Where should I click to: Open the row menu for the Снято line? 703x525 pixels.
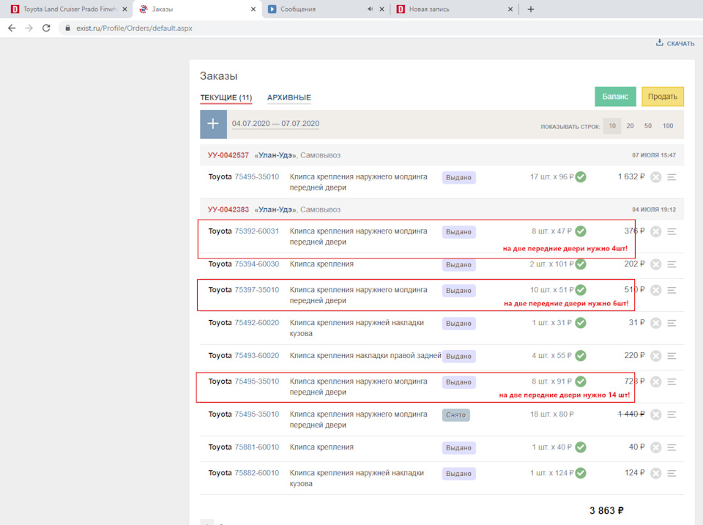[x=672, y=414]
